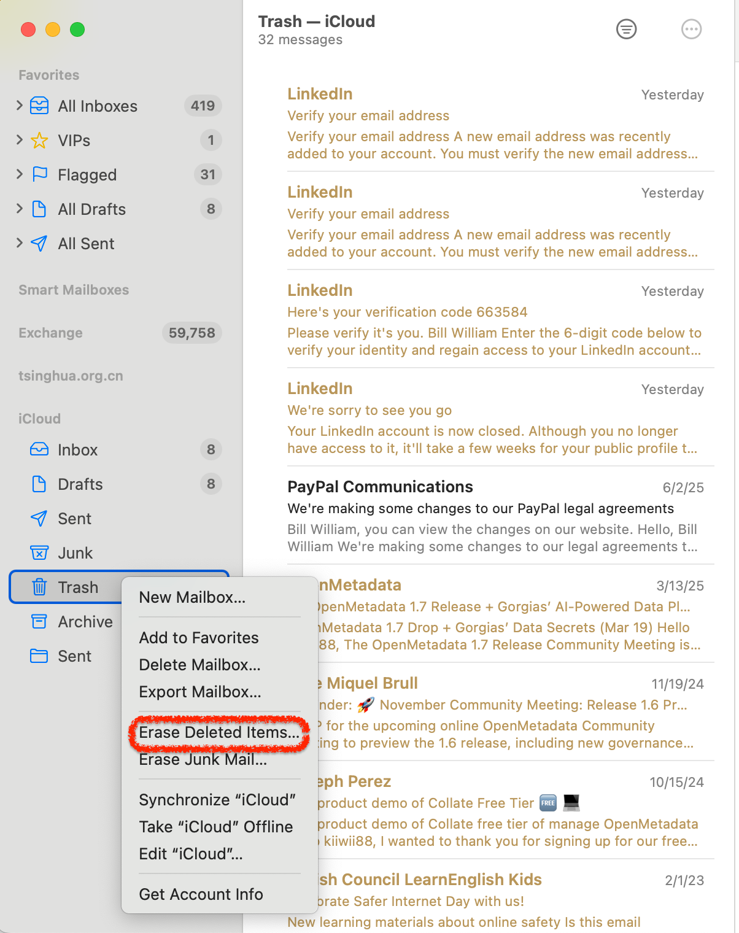Open the All Sent mailbox label

87,244
